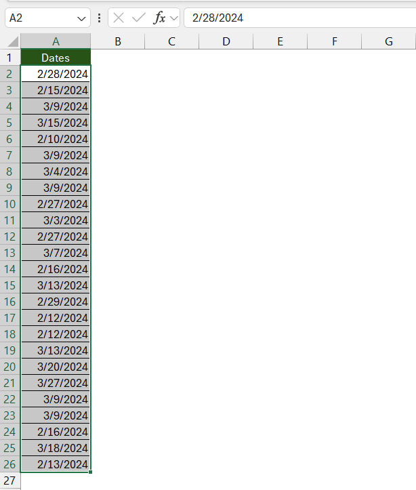Select row 2 header
Viewport: 416px width, 490px height.
click(9, 74)
